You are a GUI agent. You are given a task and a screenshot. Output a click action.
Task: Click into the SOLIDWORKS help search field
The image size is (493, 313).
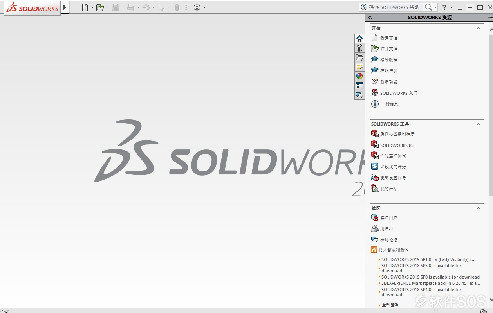[x=395, y=7]
